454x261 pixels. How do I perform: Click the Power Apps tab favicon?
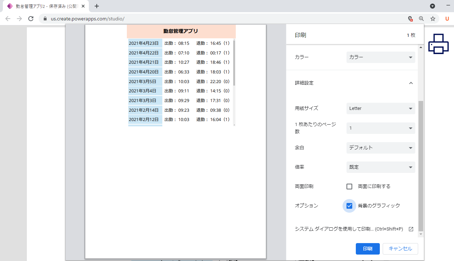(x=10, y=6)
